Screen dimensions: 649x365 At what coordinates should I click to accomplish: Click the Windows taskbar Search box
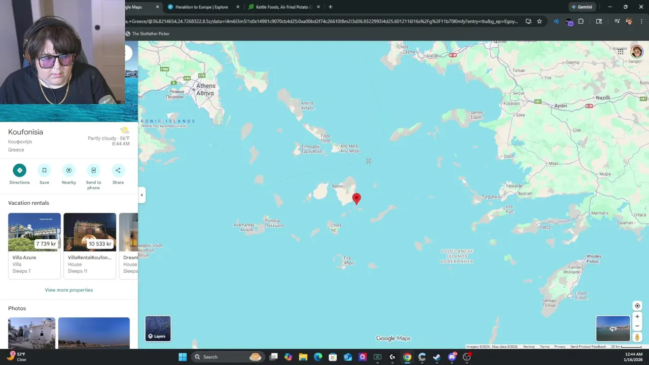click(x=227, y=357)
